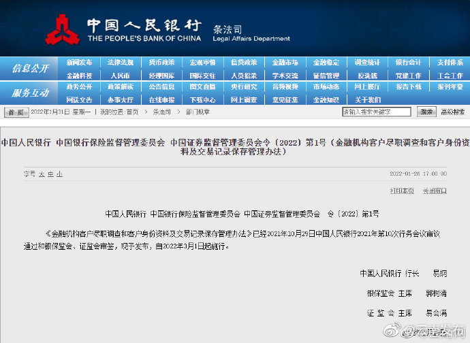Follow the 部门规章 breadcrumb link
Viewport: 470px width, 343px height.
[x=198, y=112]
